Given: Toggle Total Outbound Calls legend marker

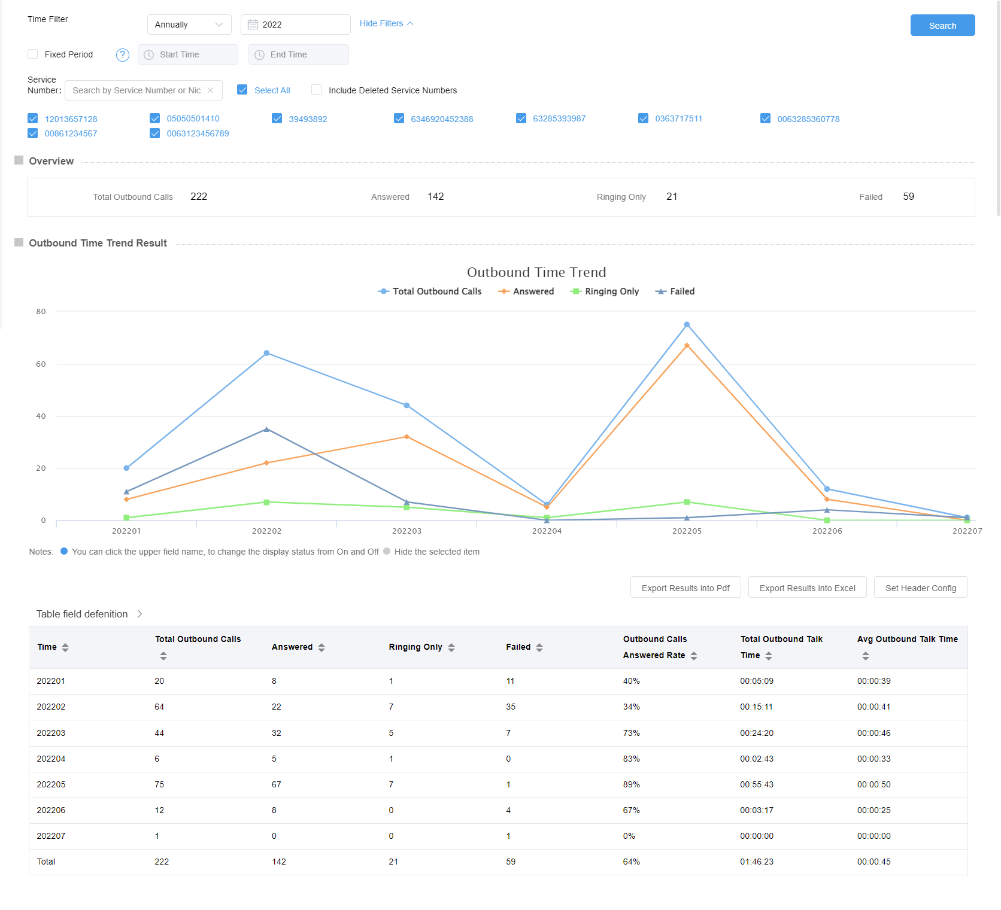Looking at the screenshot, I should point(384,291).
